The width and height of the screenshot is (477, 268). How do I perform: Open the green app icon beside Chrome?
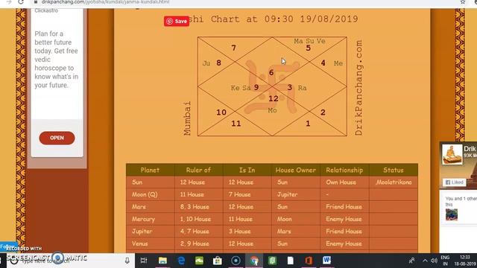tap(272, 261)
